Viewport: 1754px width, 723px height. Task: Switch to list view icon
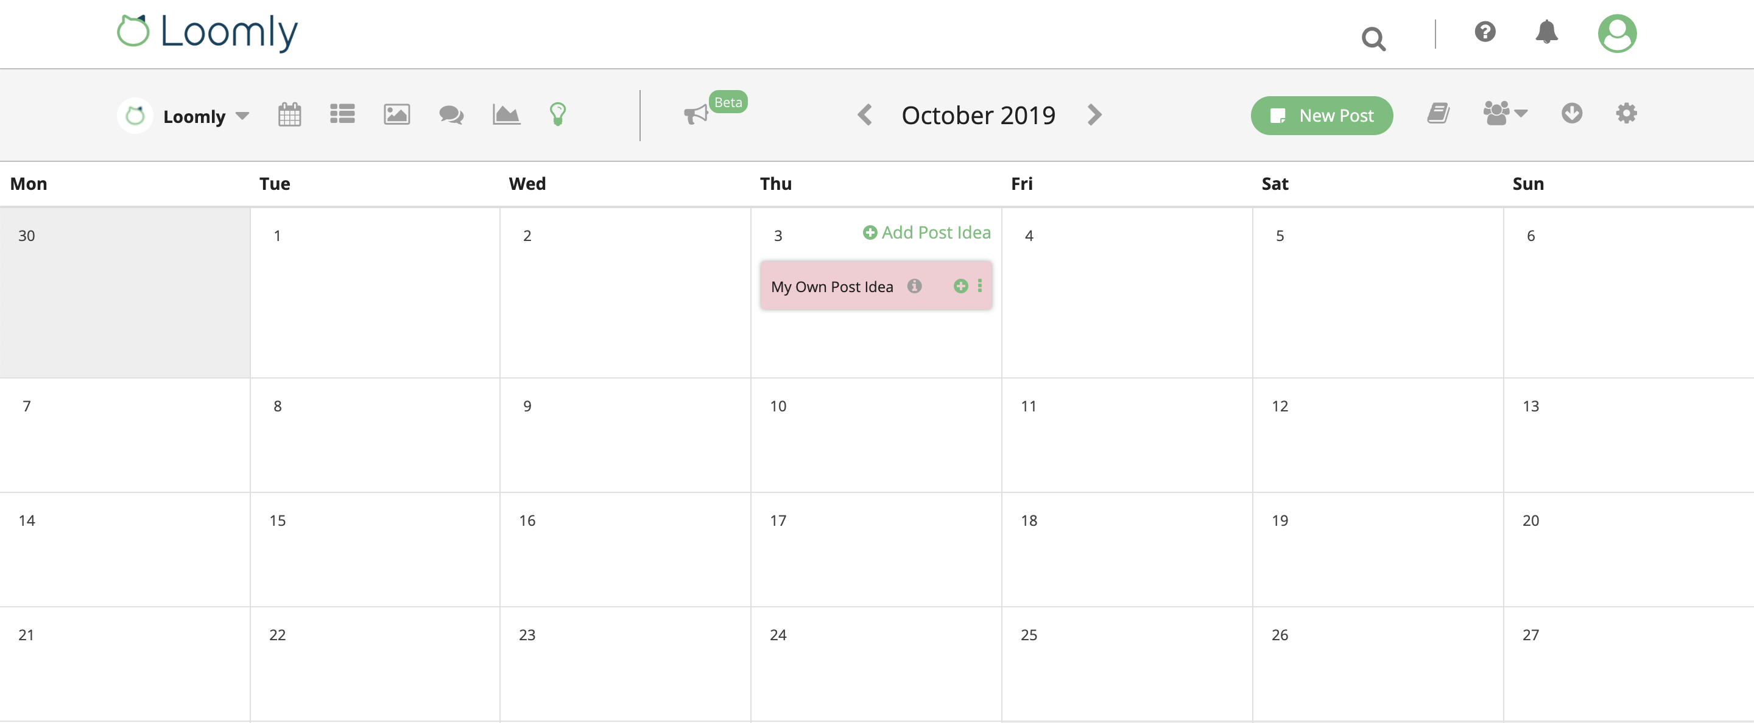tap(342, 114)
